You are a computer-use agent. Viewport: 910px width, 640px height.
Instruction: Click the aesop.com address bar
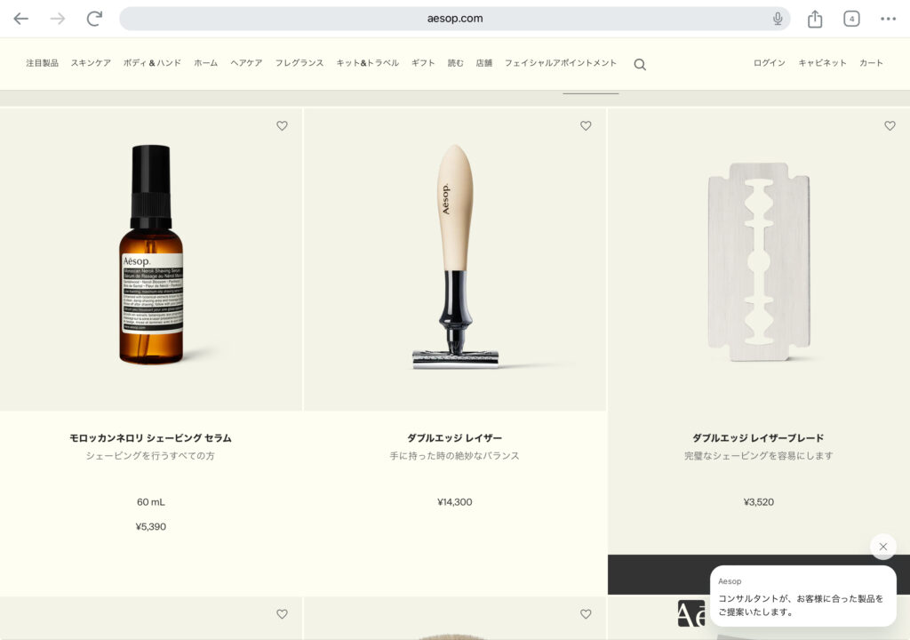[454, 19]
